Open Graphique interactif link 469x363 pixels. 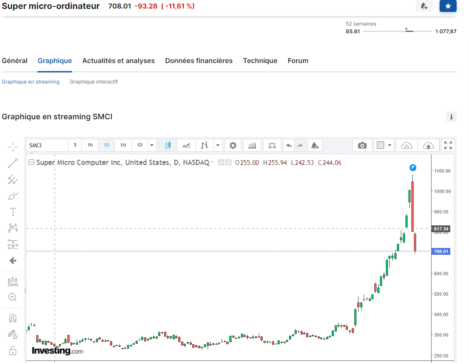[94, 82]
